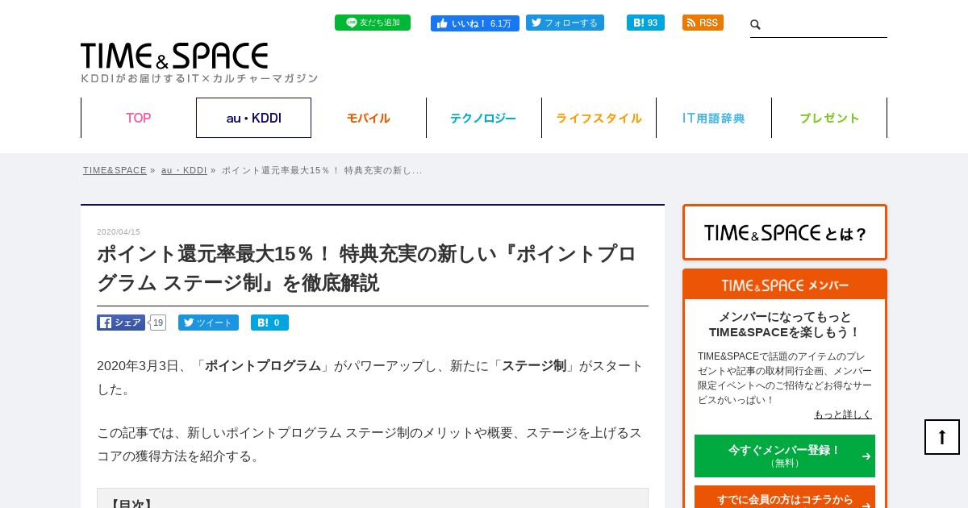Click the Facebook シェア button under title

point(121,323)
